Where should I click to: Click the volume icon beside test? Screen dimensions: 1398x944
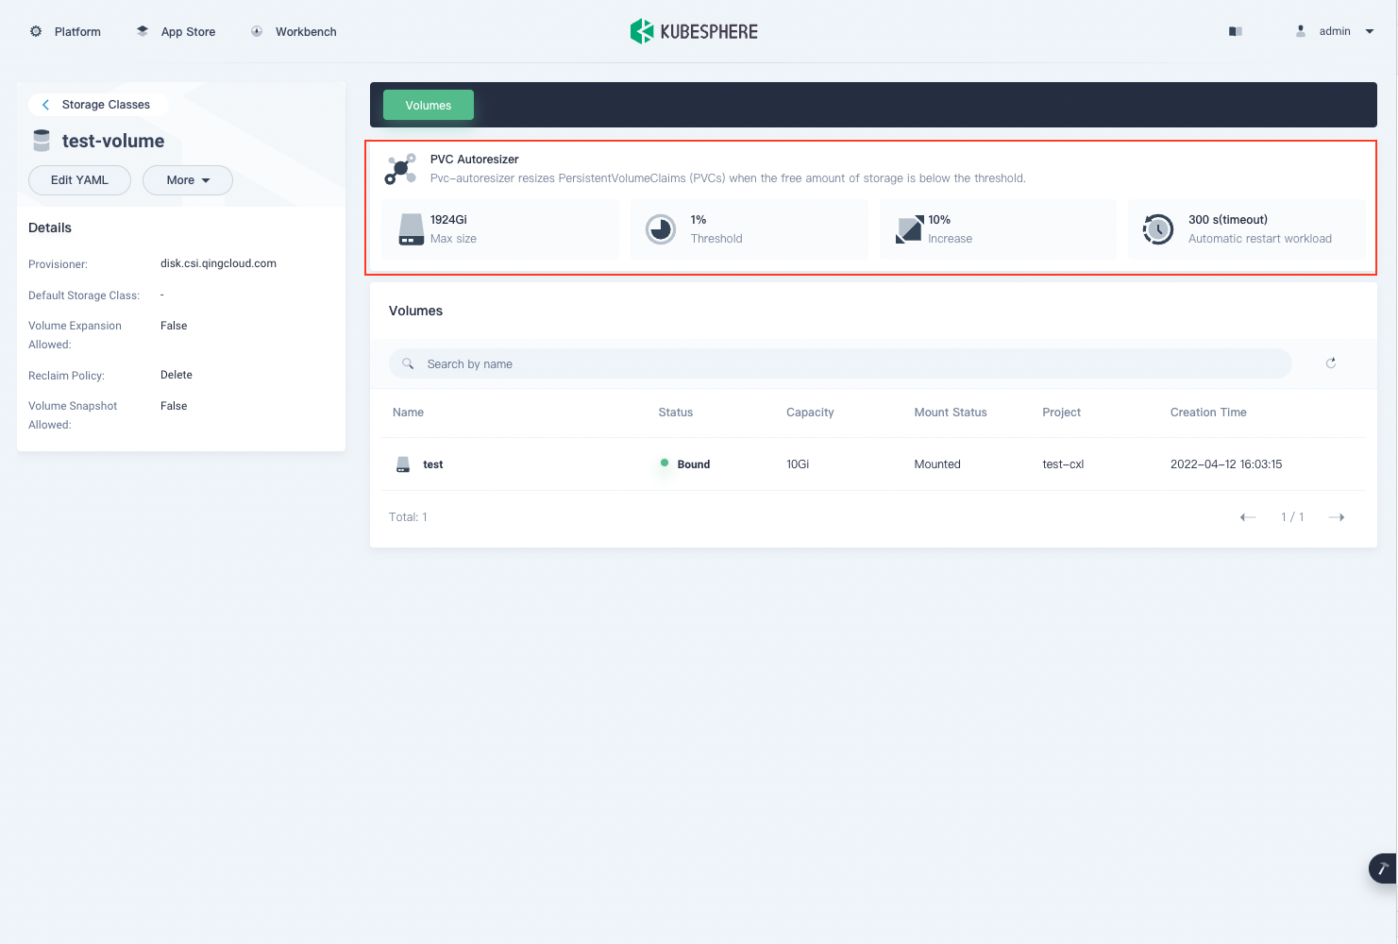(403, 464)
